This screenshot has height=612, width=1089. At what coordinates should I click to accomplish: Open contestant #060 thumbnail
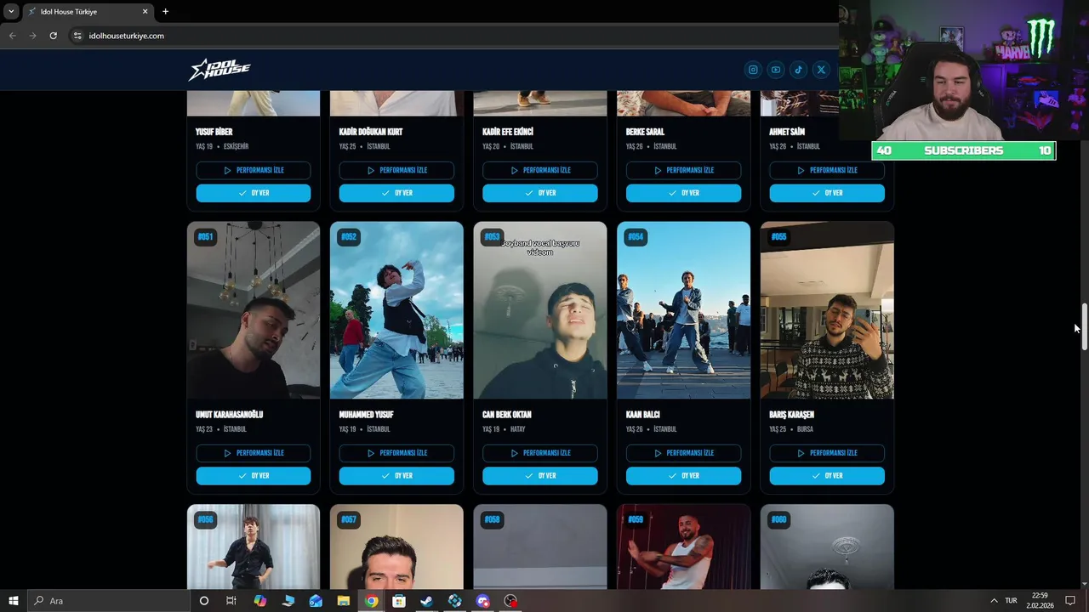click(827, 547)
